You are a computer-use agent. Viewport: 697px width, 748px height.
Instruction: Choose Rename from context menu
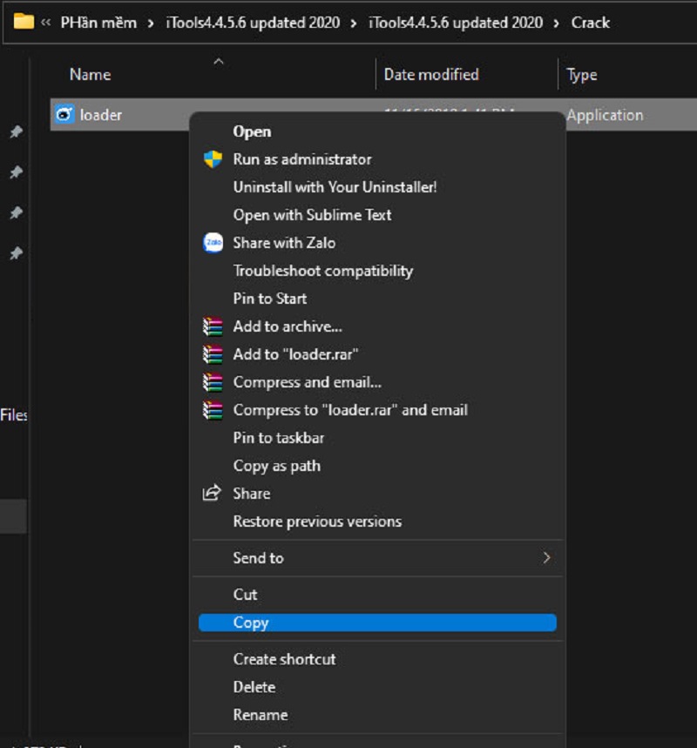tap(261, 715)
